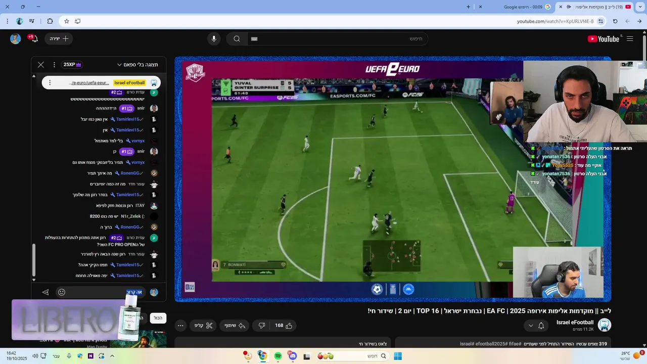Open more actions ellipsis under the video

180,326
